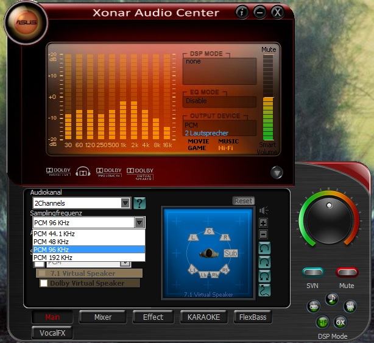The width and height of the screenshot is (374, 343).
Task: Click the R right speaker in map
Action: coord(225,237)
